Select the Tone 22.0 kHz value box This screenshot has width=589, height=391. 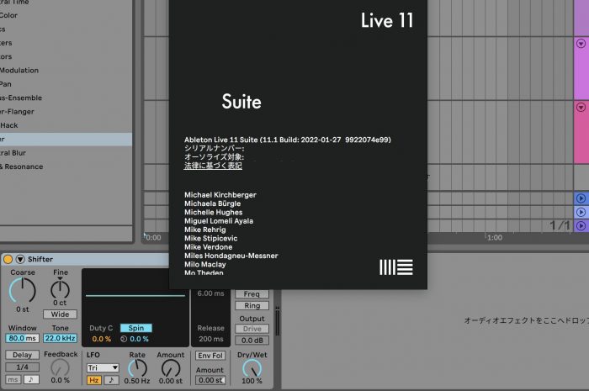[x=60, y=338]
